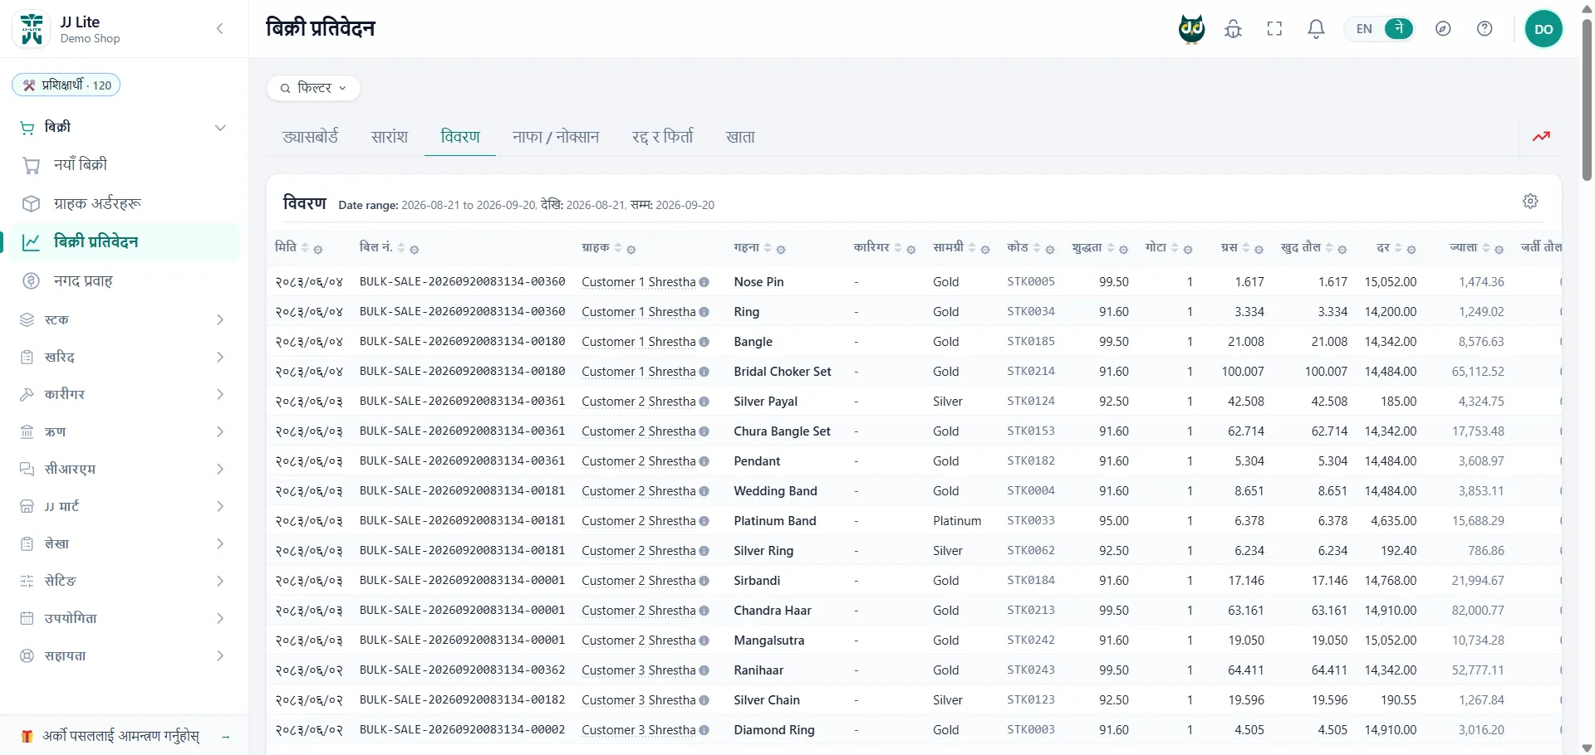Open नाफा / नोक्सान tab

(x=556, y=137)
